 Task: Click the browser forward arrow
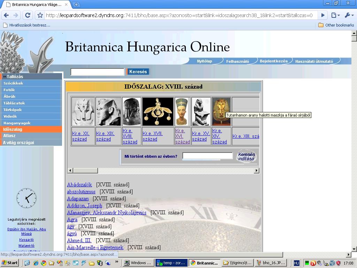[x=16, y=15]
